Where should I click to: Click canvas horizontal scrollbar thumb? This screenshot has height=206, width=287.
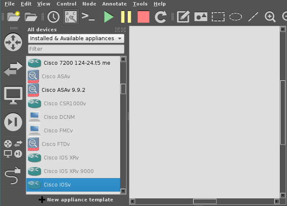point(205,201)
